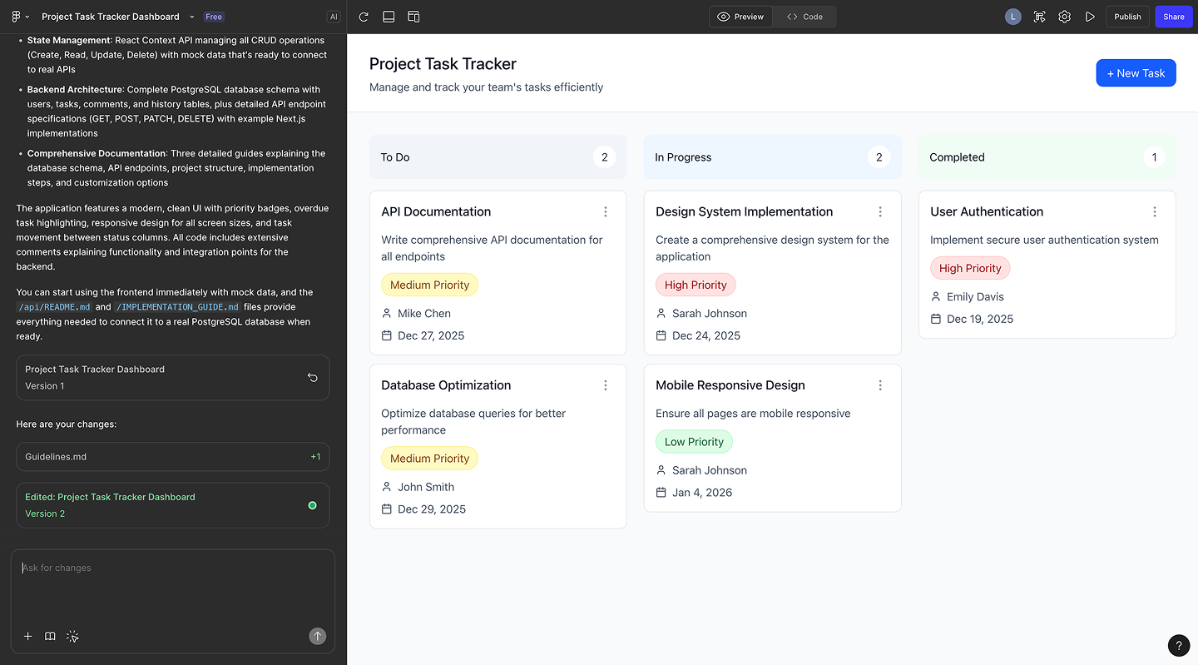Publish the project

click(x=1127, y=16)
